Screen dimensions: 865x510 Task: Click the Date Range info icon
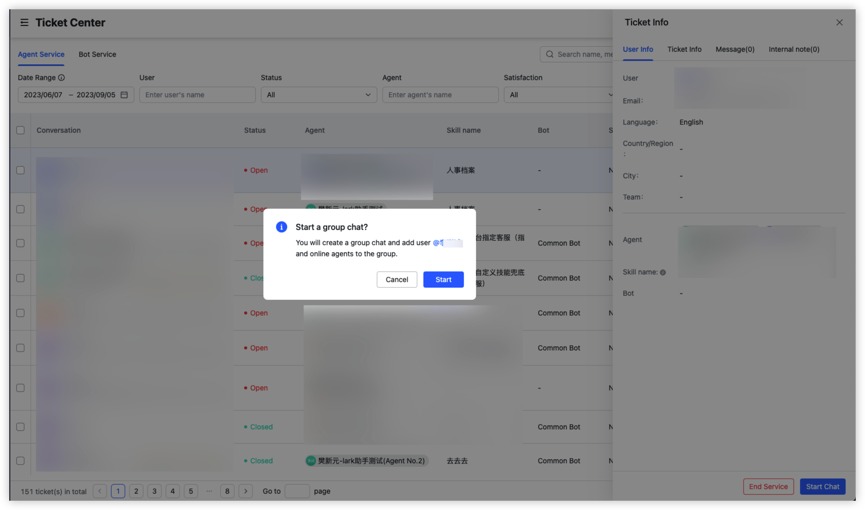pos(61,77)
